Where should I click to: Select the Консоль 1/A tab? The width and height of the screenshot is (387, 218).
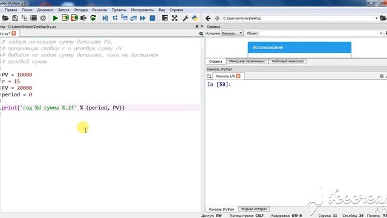tap(225, 76)
